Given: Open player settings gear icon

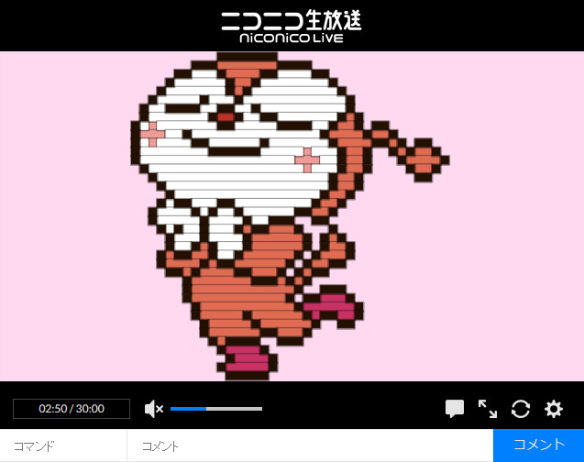Looking at the screenshot, I should pyautogui.click(x=554, y=409).
